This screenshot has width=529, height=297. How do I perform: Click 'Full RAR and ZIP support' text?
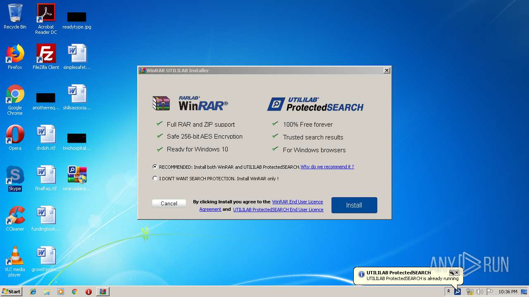click(x=201, y=124)
